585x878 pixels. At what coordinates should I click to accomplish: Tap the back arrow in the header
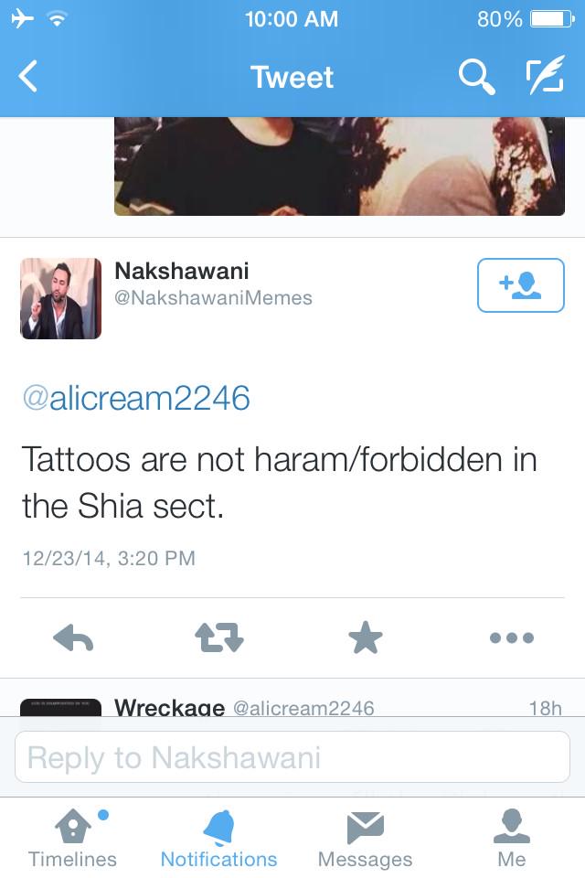tap(28, 76)
